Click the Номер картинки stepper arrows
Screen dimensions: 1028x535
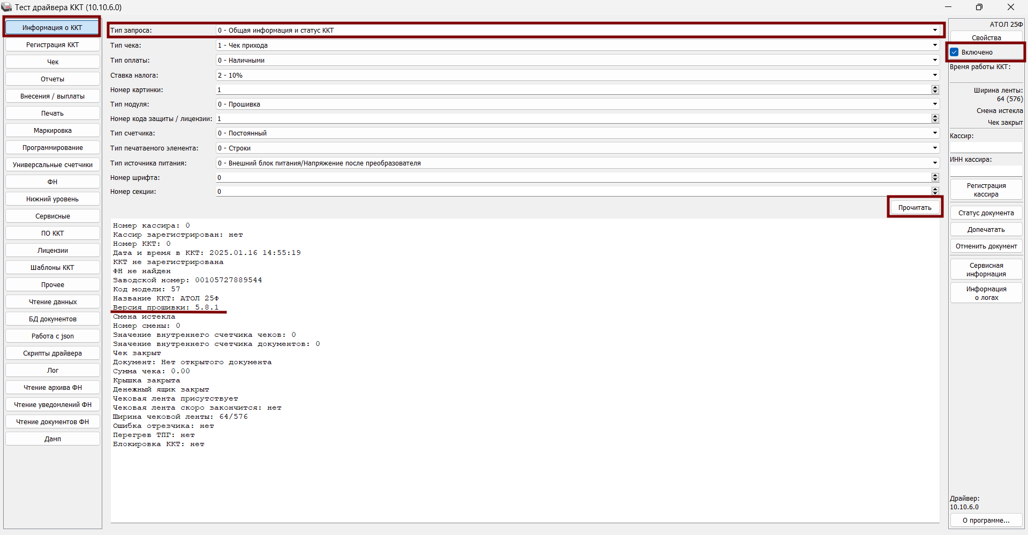935,90
